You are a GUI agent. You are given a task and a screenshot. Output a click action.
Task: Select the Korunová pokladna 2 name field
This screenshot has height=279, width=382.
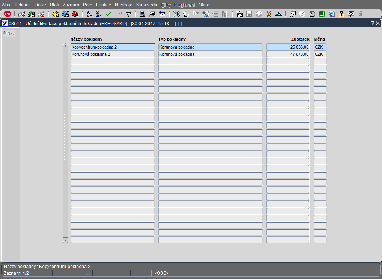[113, 54]
